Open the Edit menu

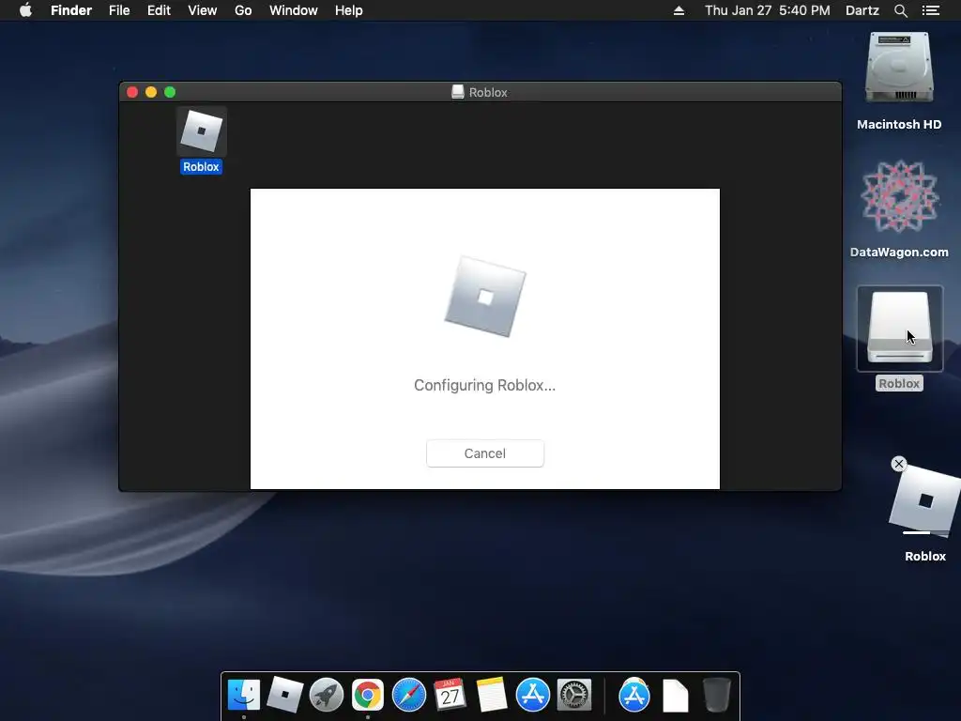pos(159,10)
